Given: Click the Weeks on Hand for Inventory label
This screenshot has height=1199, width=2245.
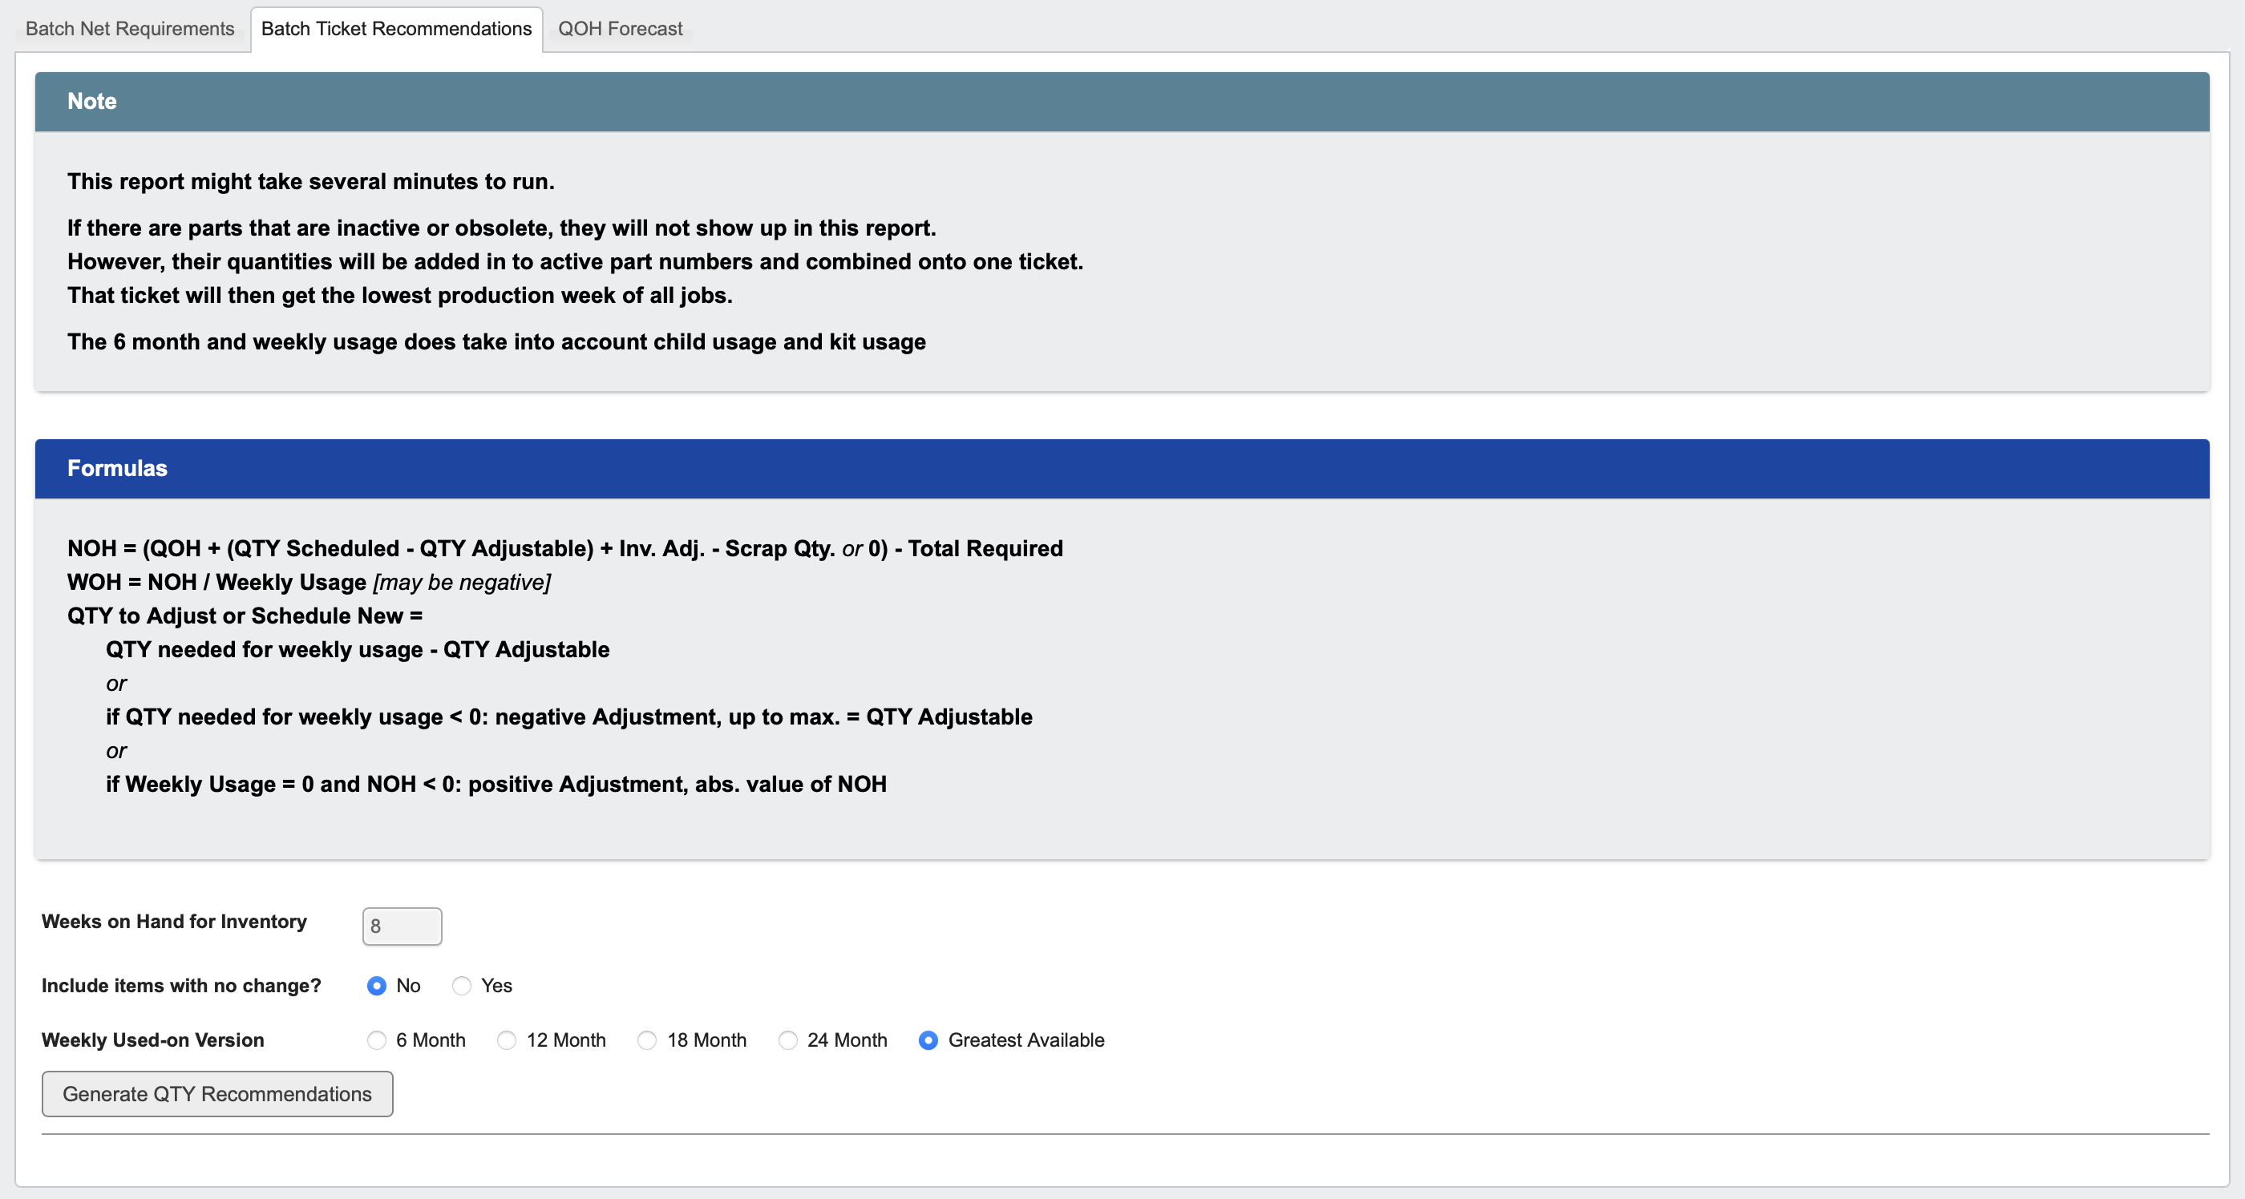Looking at the screenshot, I should coord(173,921).
